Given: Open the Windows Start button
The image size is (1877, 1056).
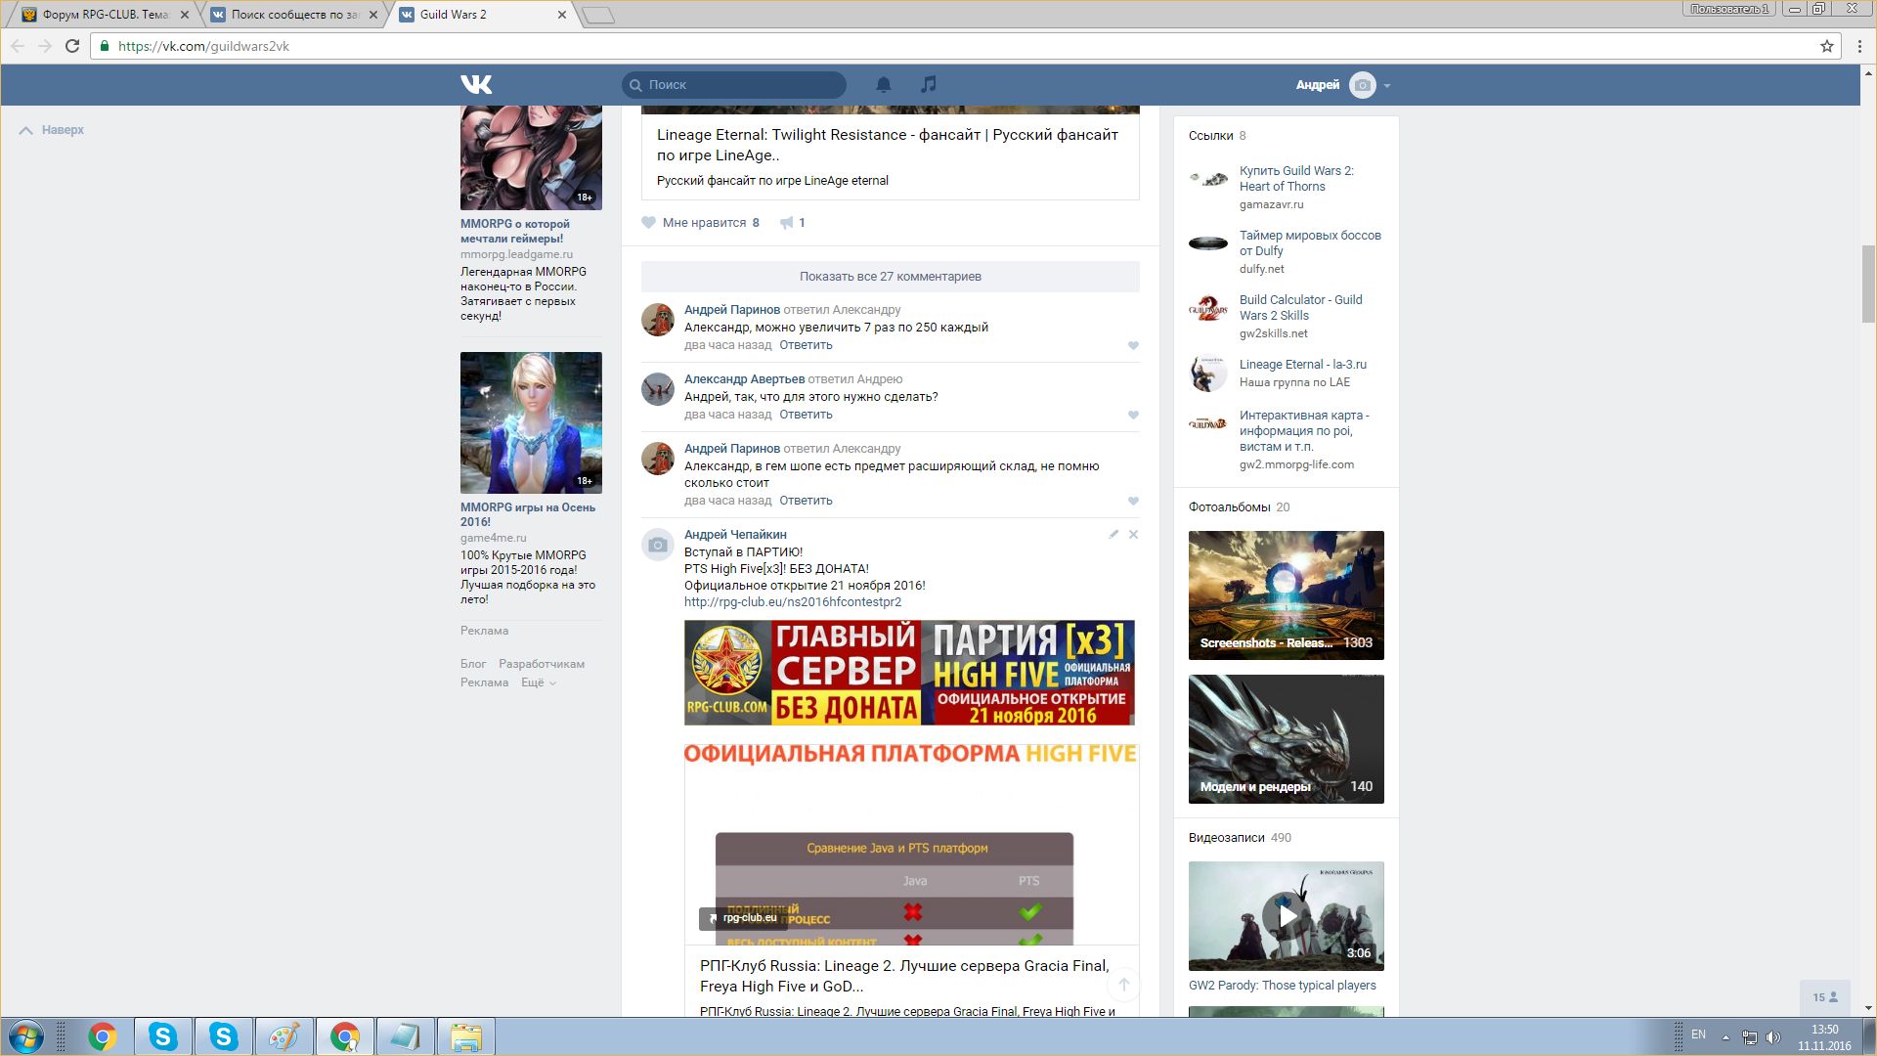Looking at the screenshot, I should click(x=26, y=1036).
